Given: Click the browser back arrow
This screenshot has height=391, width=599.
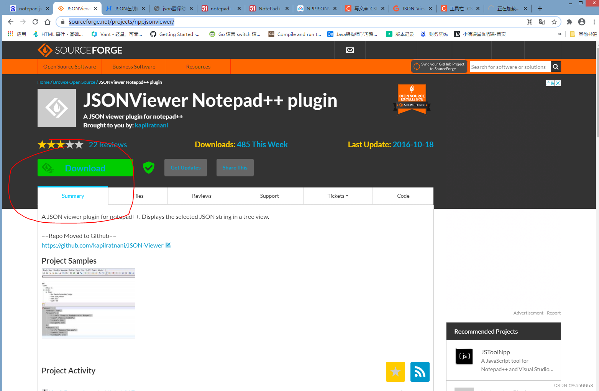Looking at the screenshot, I should [x=11, y=22].
